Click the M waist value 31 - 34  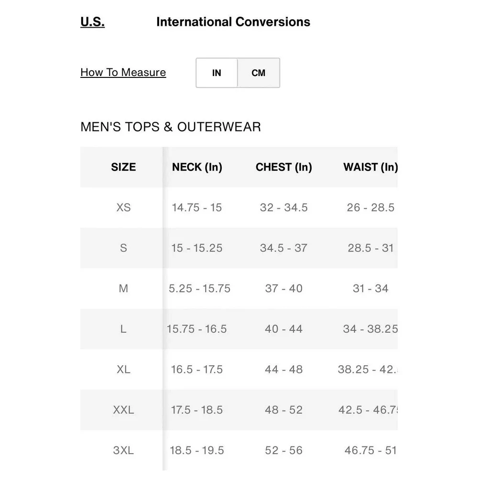370,289
